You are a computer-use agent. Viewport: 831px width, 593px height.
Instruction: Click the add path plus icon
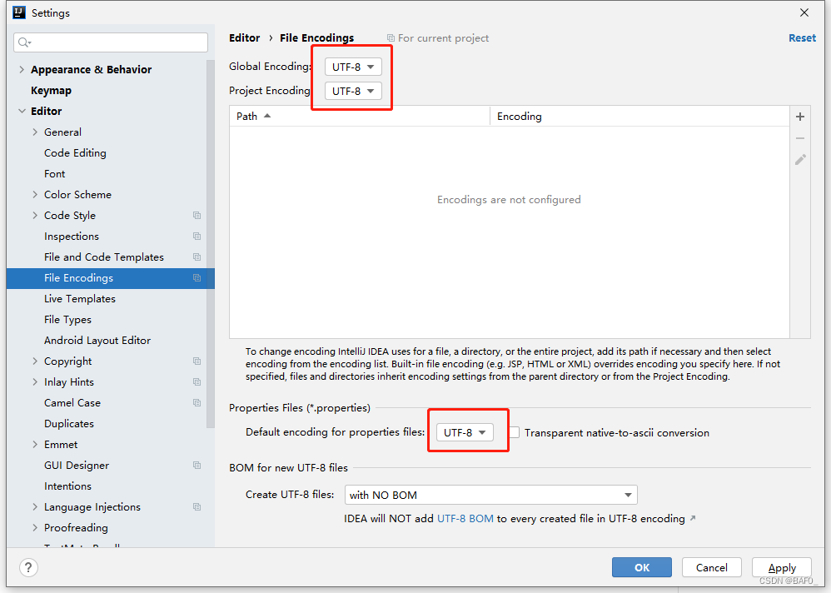[799, 117]
